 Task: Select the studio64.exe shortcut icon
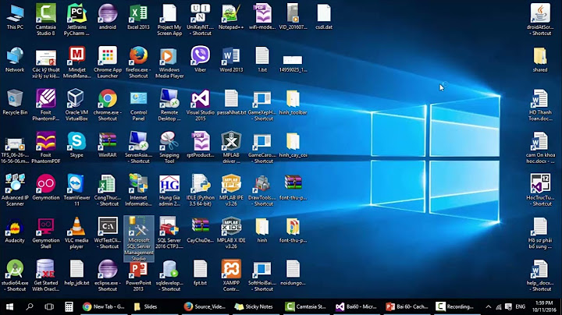tap(15, 274)
